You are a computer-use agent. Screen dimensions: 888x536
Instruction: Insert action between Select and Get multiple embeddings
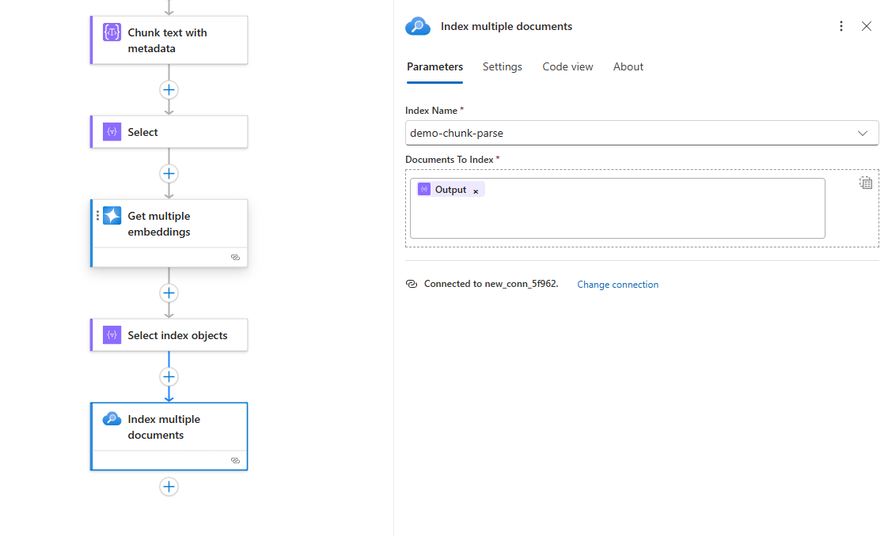169,173
